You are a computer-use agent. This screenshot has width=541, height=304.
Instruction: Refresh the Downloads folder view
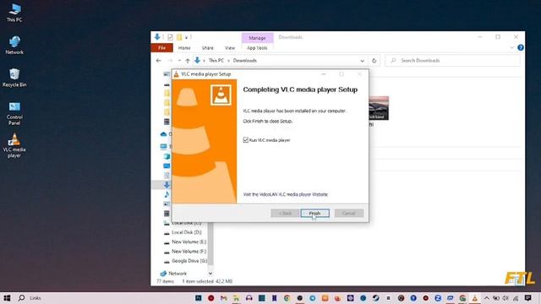(374, 61)
